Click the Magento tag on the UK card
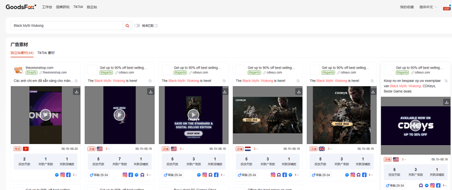Viewport: 452px width, 190px height. [x=329, y=73]
